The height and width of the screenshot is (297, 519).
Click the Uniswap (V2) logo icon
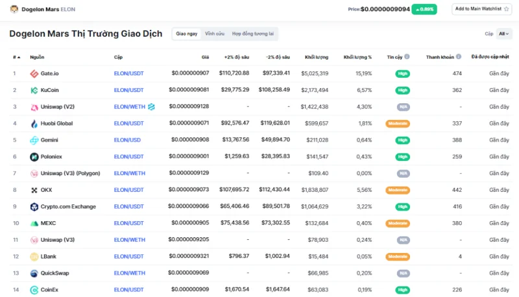point(34,107)
